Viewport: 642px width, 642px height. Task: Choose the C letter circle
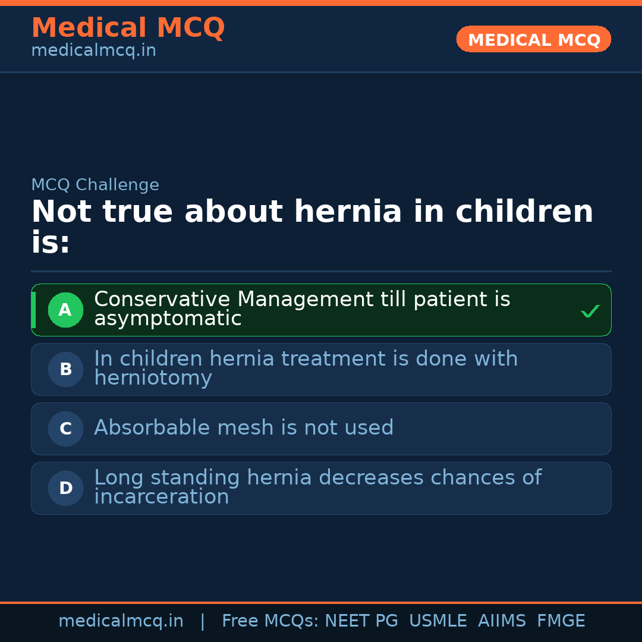coord(65,429)
